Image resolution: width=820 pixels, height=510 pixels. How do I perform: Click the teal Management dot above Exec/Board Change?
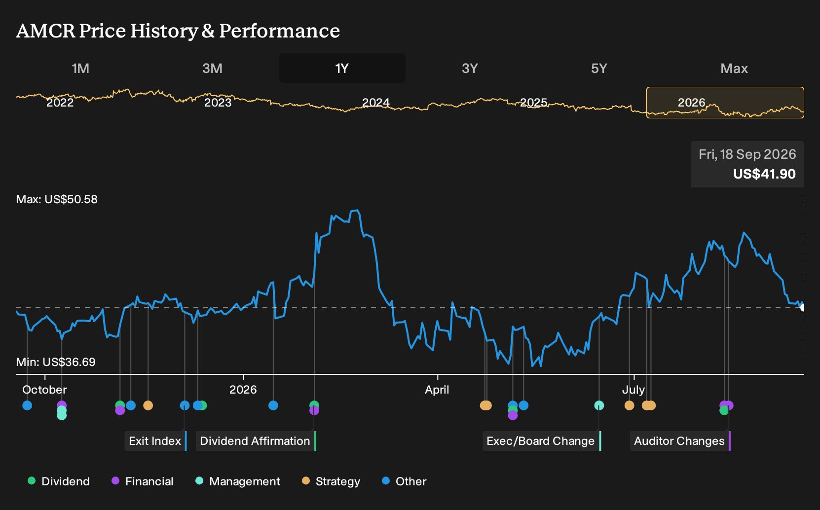coord(599,405)
